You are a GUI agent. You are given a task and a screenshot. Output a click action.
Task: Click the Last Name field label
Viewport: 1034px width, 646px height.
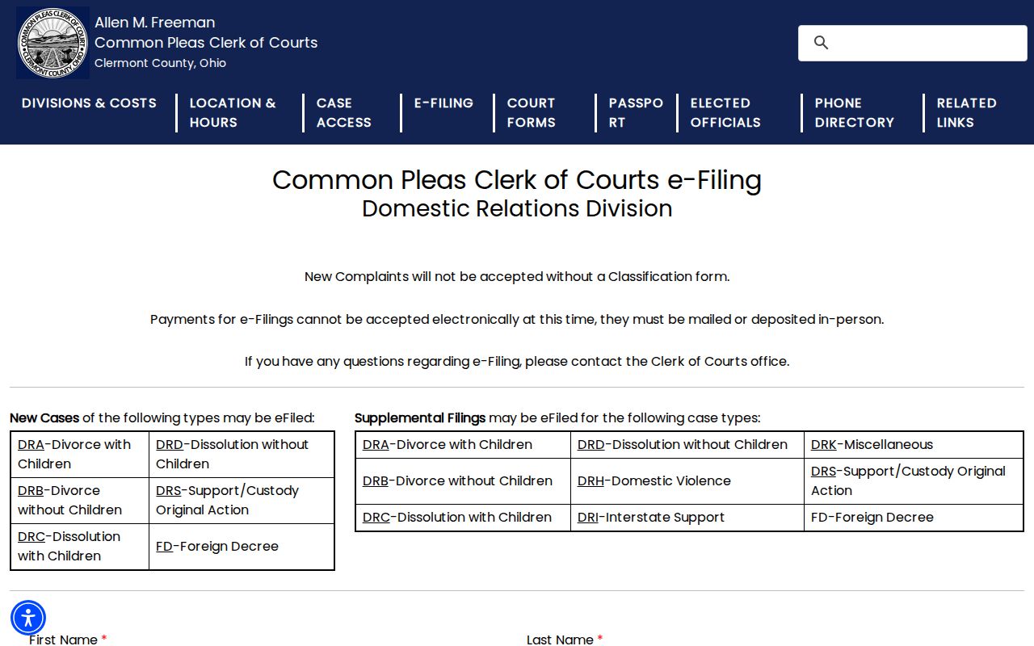(565, 640)
